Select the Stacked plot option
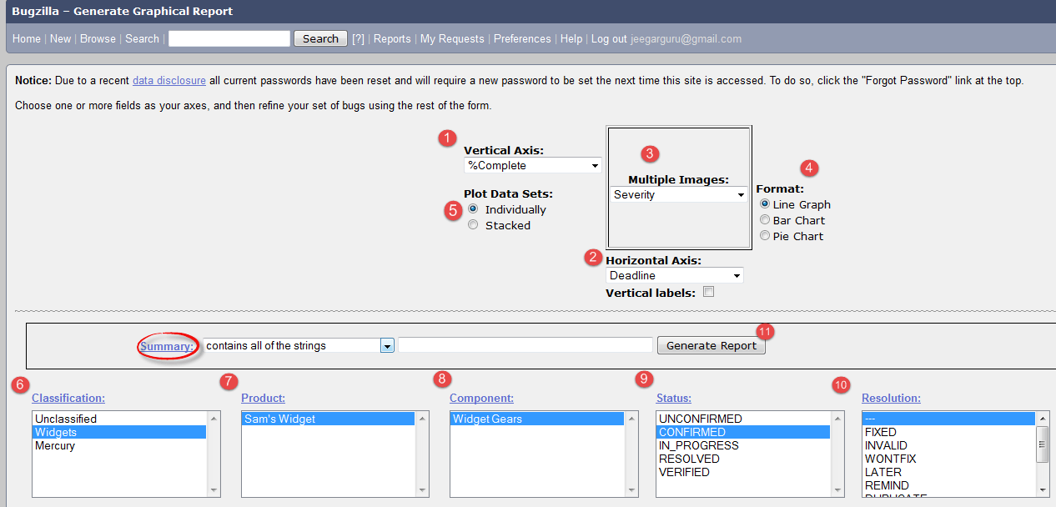 473,225
